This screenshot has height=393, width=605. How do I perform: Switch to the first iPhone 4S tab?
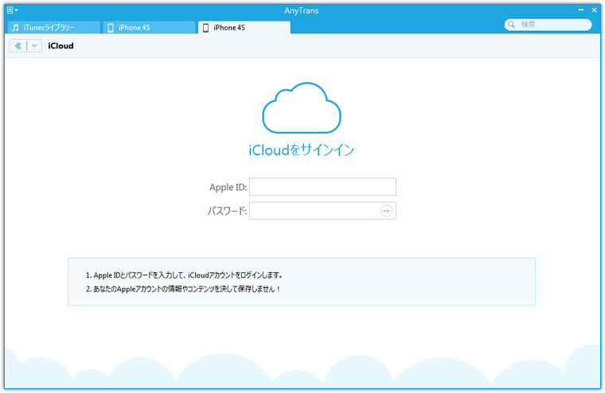[149, 27]
